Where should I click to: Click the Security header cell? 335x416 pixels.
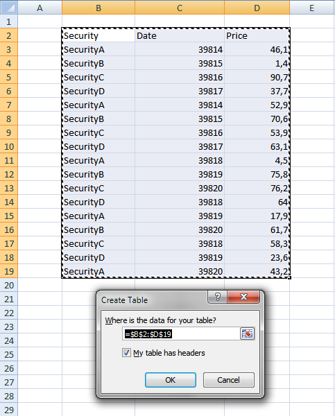(98, 35)
